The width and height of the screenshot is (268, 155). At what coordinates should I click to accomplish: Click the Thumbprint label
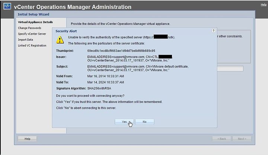65,51
